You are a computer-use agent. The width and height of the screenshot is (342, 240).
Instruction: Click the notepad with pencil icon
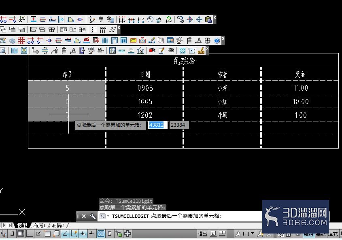coord(161,51)
